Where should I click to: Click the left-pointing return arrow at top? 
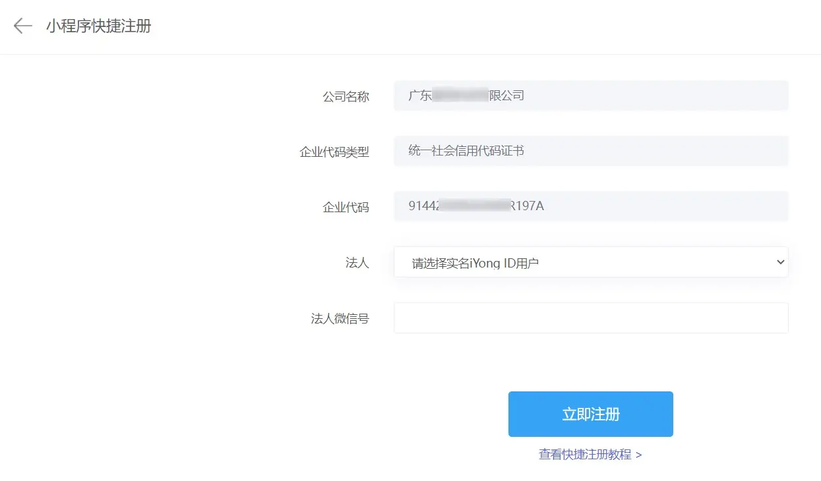click(22, 26)
